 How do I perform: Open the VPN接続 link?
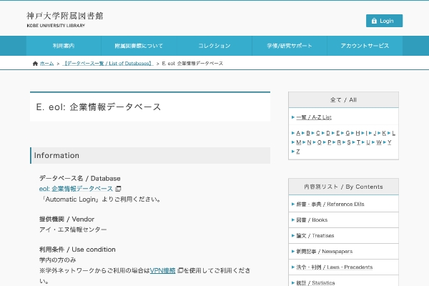click(162, 271)
